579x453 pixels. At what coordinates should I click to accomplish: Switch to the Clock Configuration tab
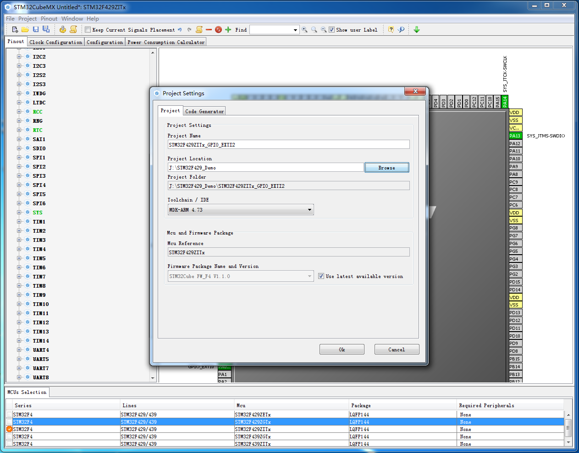[x=55, y=42]
